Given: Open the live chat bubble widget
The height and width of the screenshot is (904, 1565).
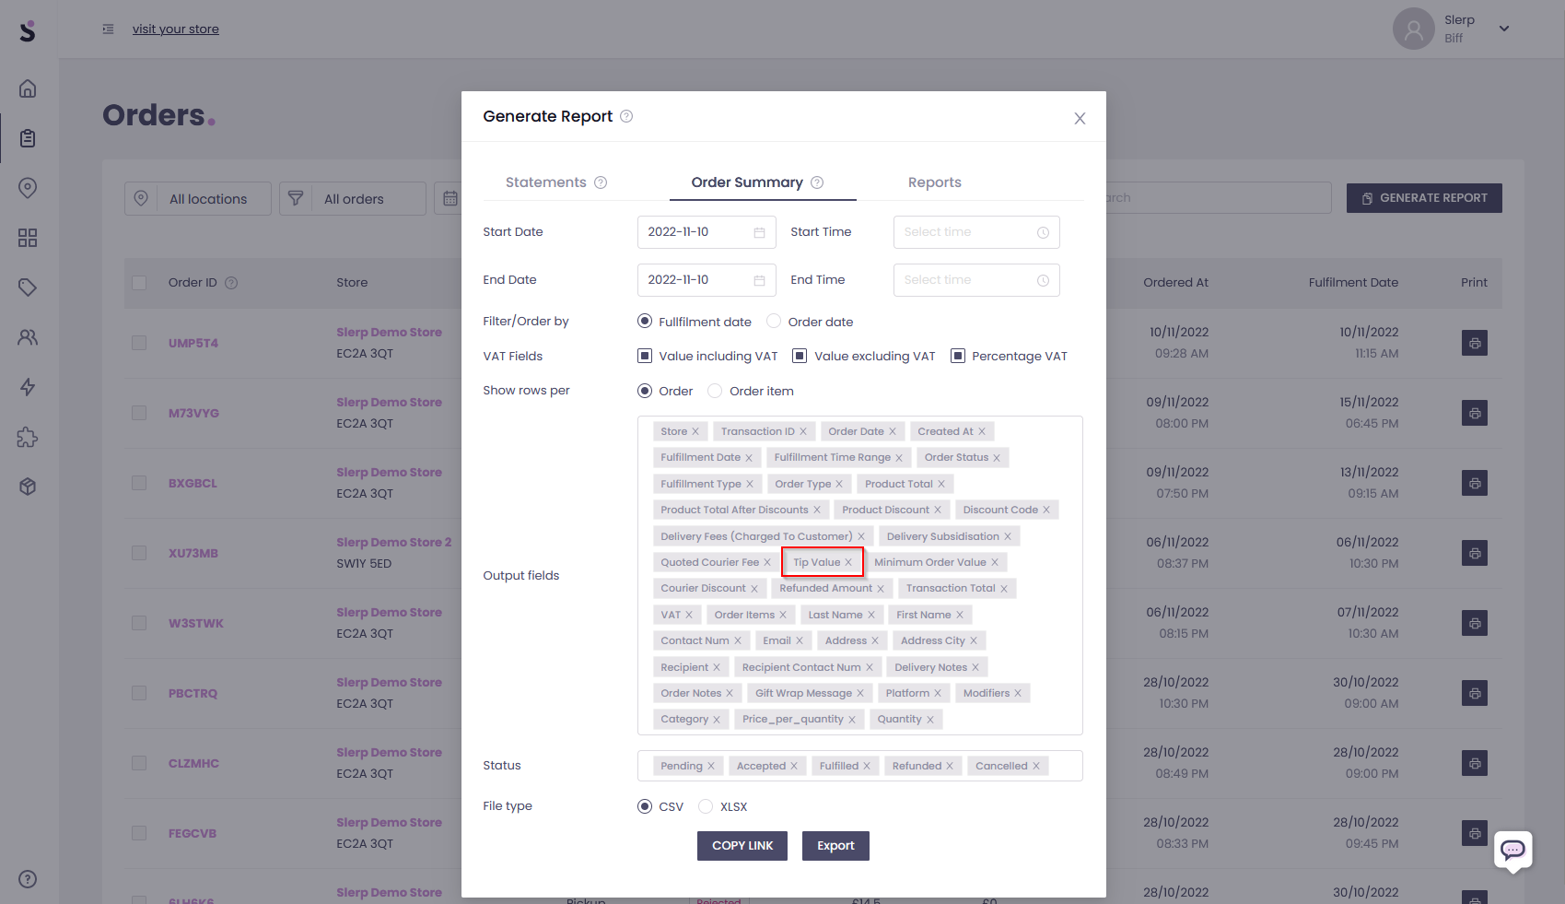Looking at the screenshot, I should (x=1512, y=850).
